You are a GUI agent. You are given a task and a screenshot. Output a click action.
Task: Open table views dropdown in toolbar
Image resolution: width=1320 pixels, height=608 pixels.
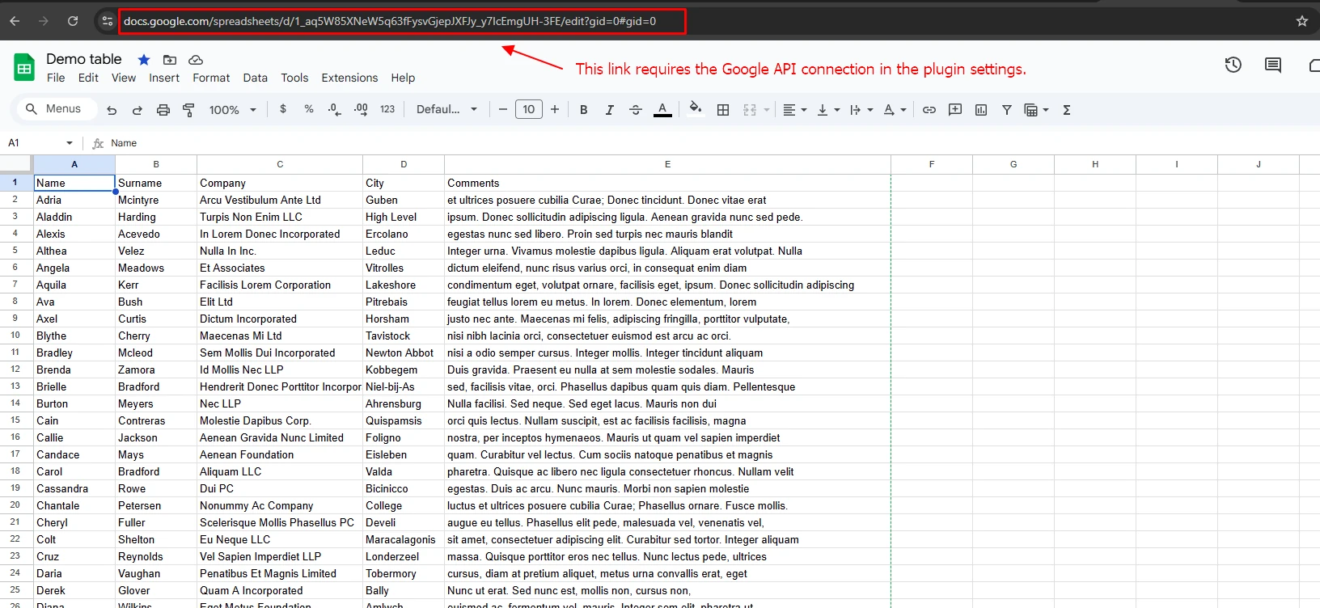(x=1036, y=110)
